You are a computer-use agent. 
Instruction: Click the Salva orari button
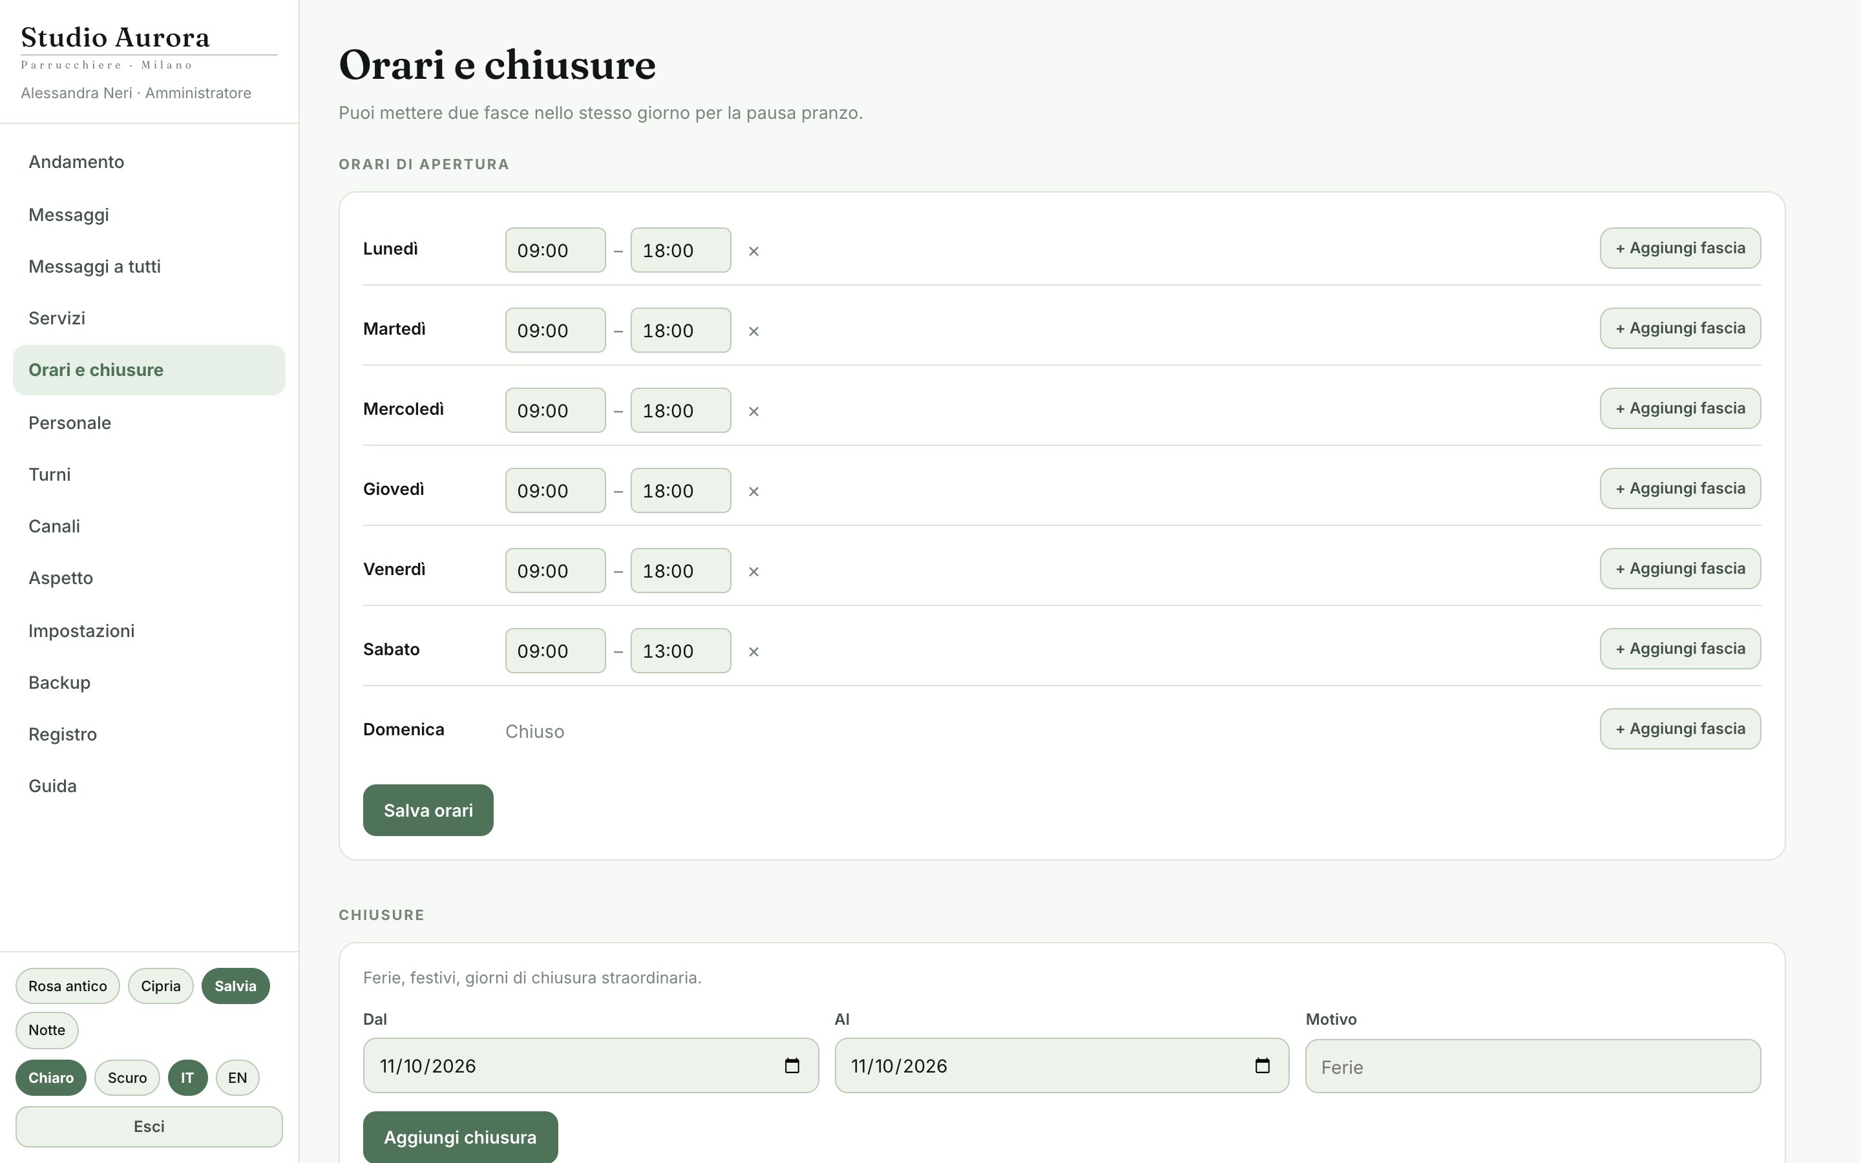click(428, 810)
